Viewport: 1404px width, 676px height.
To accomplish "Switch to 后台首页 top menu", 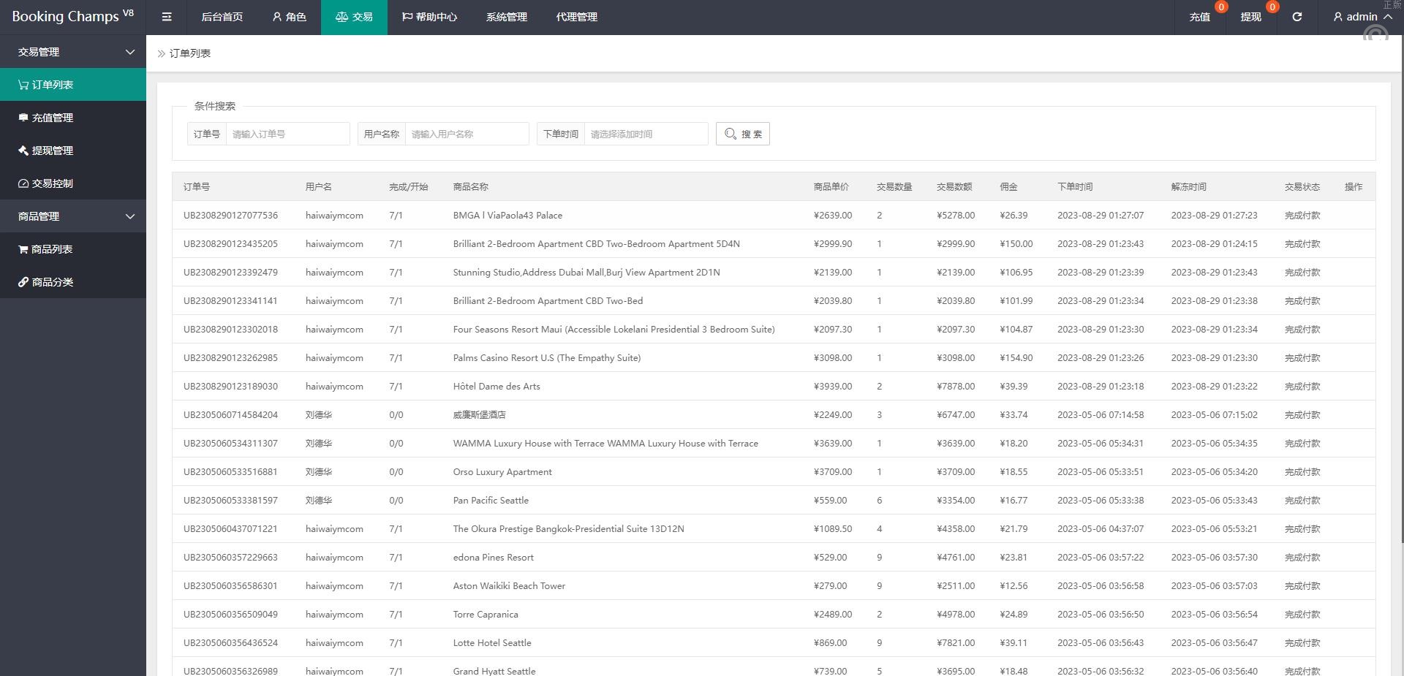I will [222, 17].
